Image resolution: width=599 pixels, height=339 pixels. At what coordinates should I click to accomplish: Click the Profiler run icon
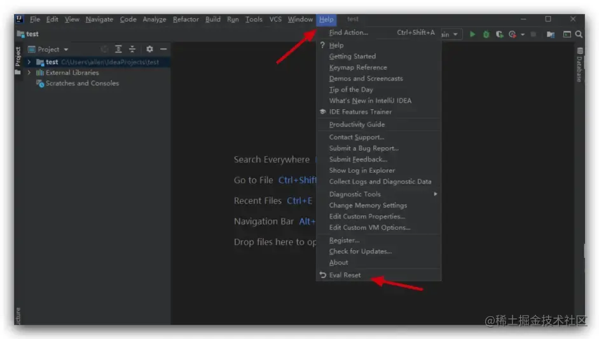(513, 34)
